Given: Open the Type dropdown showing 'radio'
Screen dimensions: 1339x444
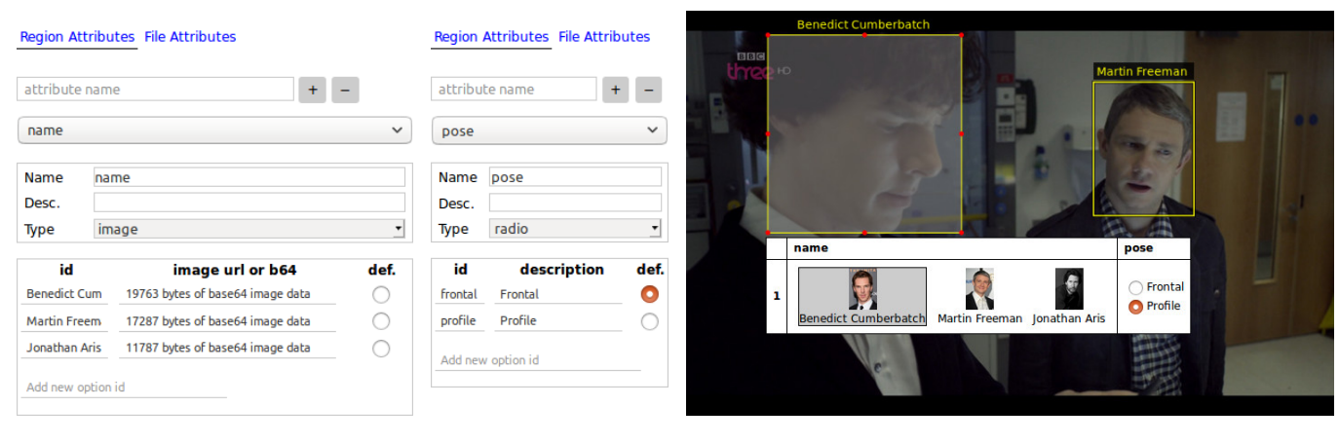Looking at the screenshot, I should (575, 230).
